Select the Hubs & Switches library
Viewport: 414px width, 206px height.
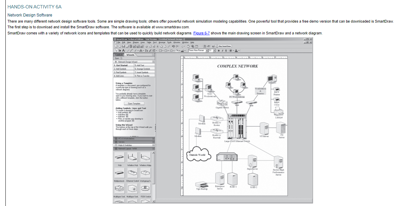click(x=134, y=145)
